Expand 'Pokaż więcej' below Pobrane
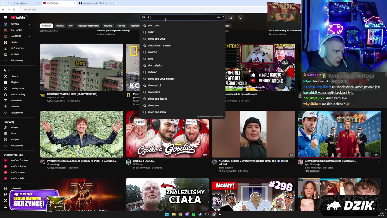The image size is (387, 218). [x=17, y=113]
